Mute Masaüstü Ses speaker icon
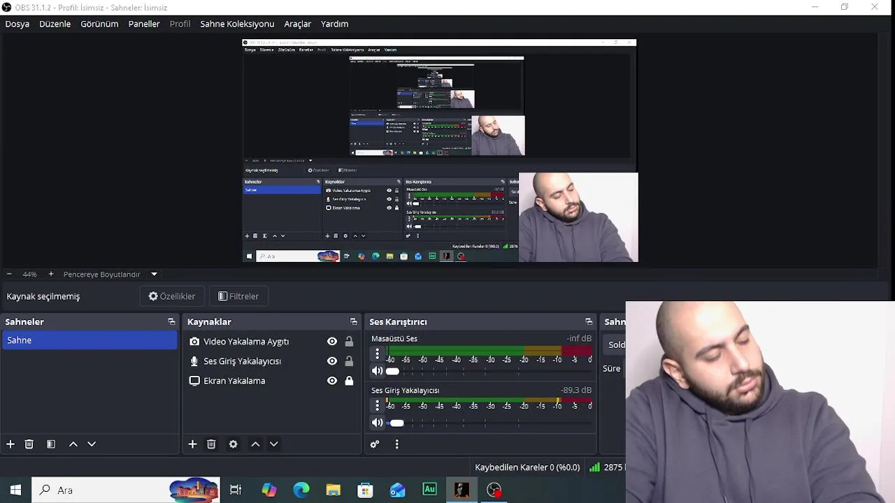The height and width of the screenshot is (503, 895). (377, 372)
